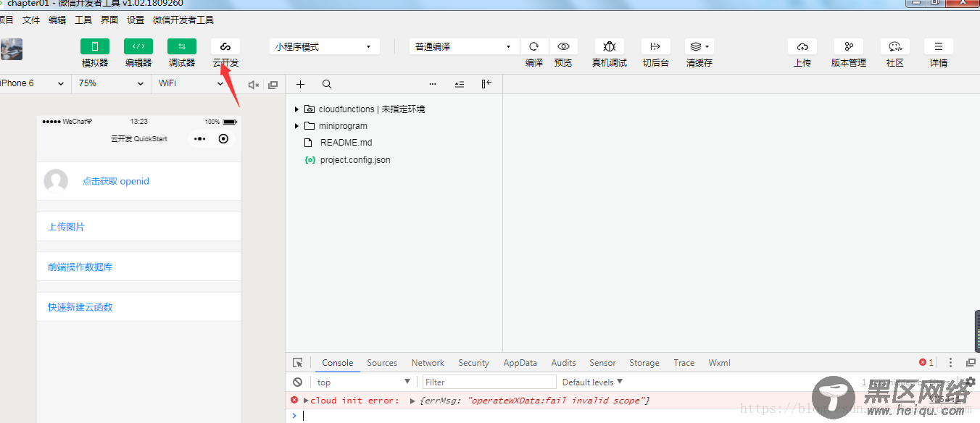Start 真机调试 remote device debugging

(610, 46)
